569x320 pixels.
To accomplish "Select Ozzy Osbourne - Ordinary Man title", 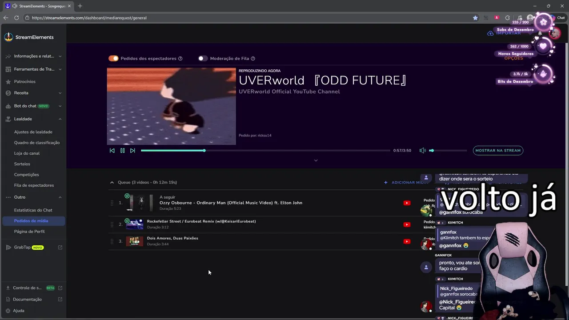I will pyautogui.click(x=231, y=203).
